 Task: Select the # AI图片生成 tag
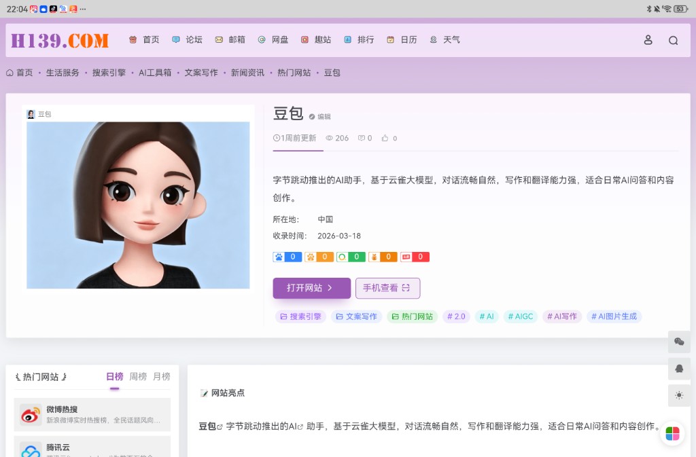click(x=614, y=316)
